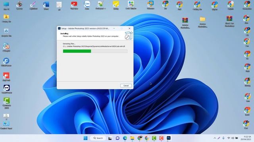
Task: Launch the UltraViewer desktop shortcut
Action: 6,62
